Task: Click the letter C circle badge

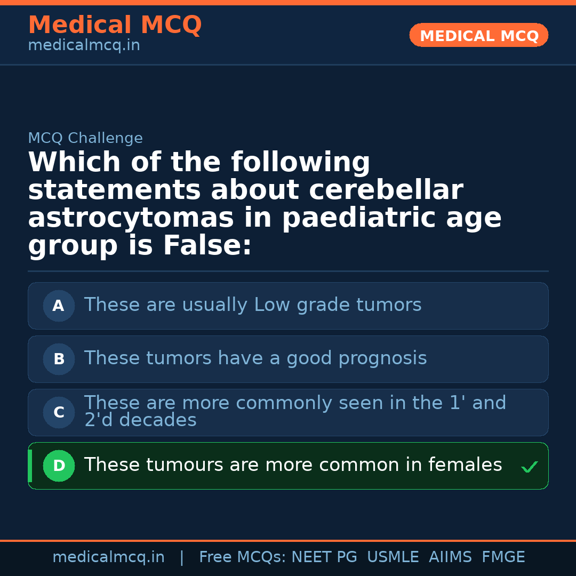Action: [x=59, y=413]
